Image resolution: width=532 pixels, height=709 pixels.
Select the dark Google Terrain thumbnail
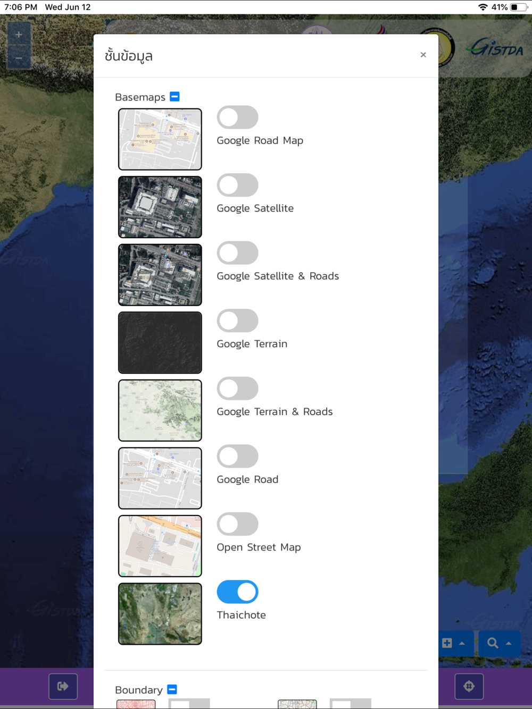point(160,342)
